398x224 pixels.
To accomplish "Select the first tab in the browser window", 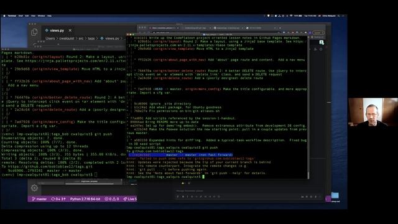I will (x=164, y=28).
